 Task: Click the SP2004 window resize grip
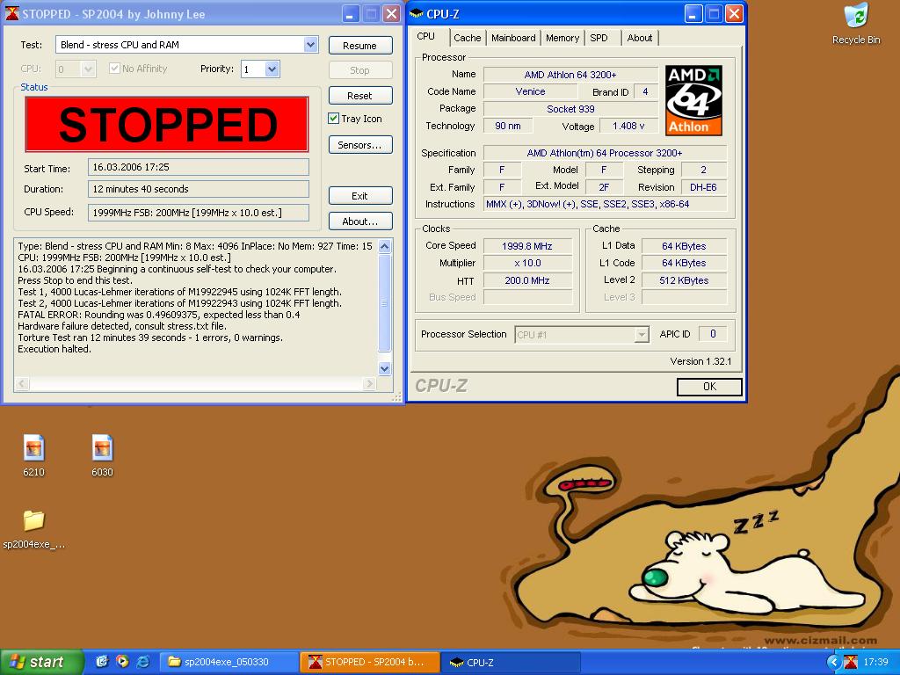[396, 396]
